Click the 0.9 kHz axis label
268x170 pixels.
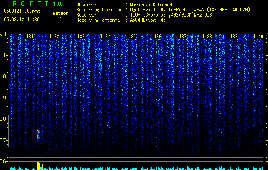coord(3,98)
